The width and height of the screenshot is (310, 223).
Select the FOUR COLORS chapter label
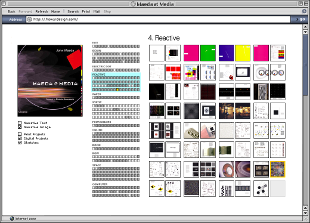[101, 122]
